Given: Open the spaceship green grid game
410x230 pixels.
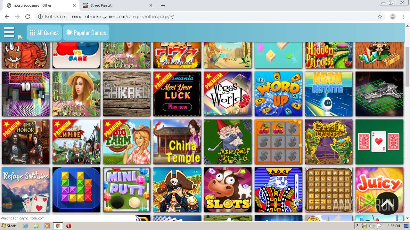Looking at the screenshot, I should [x=379, y=94].
